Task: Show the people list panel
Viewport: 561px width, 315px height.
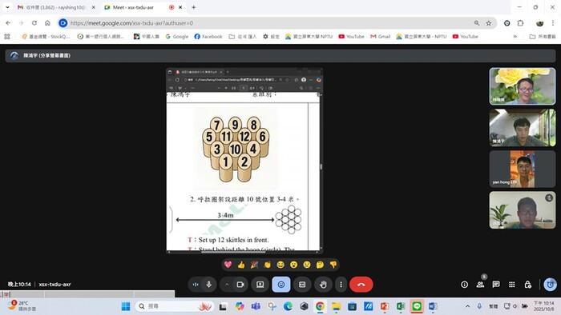Action: tap(480, 285)
